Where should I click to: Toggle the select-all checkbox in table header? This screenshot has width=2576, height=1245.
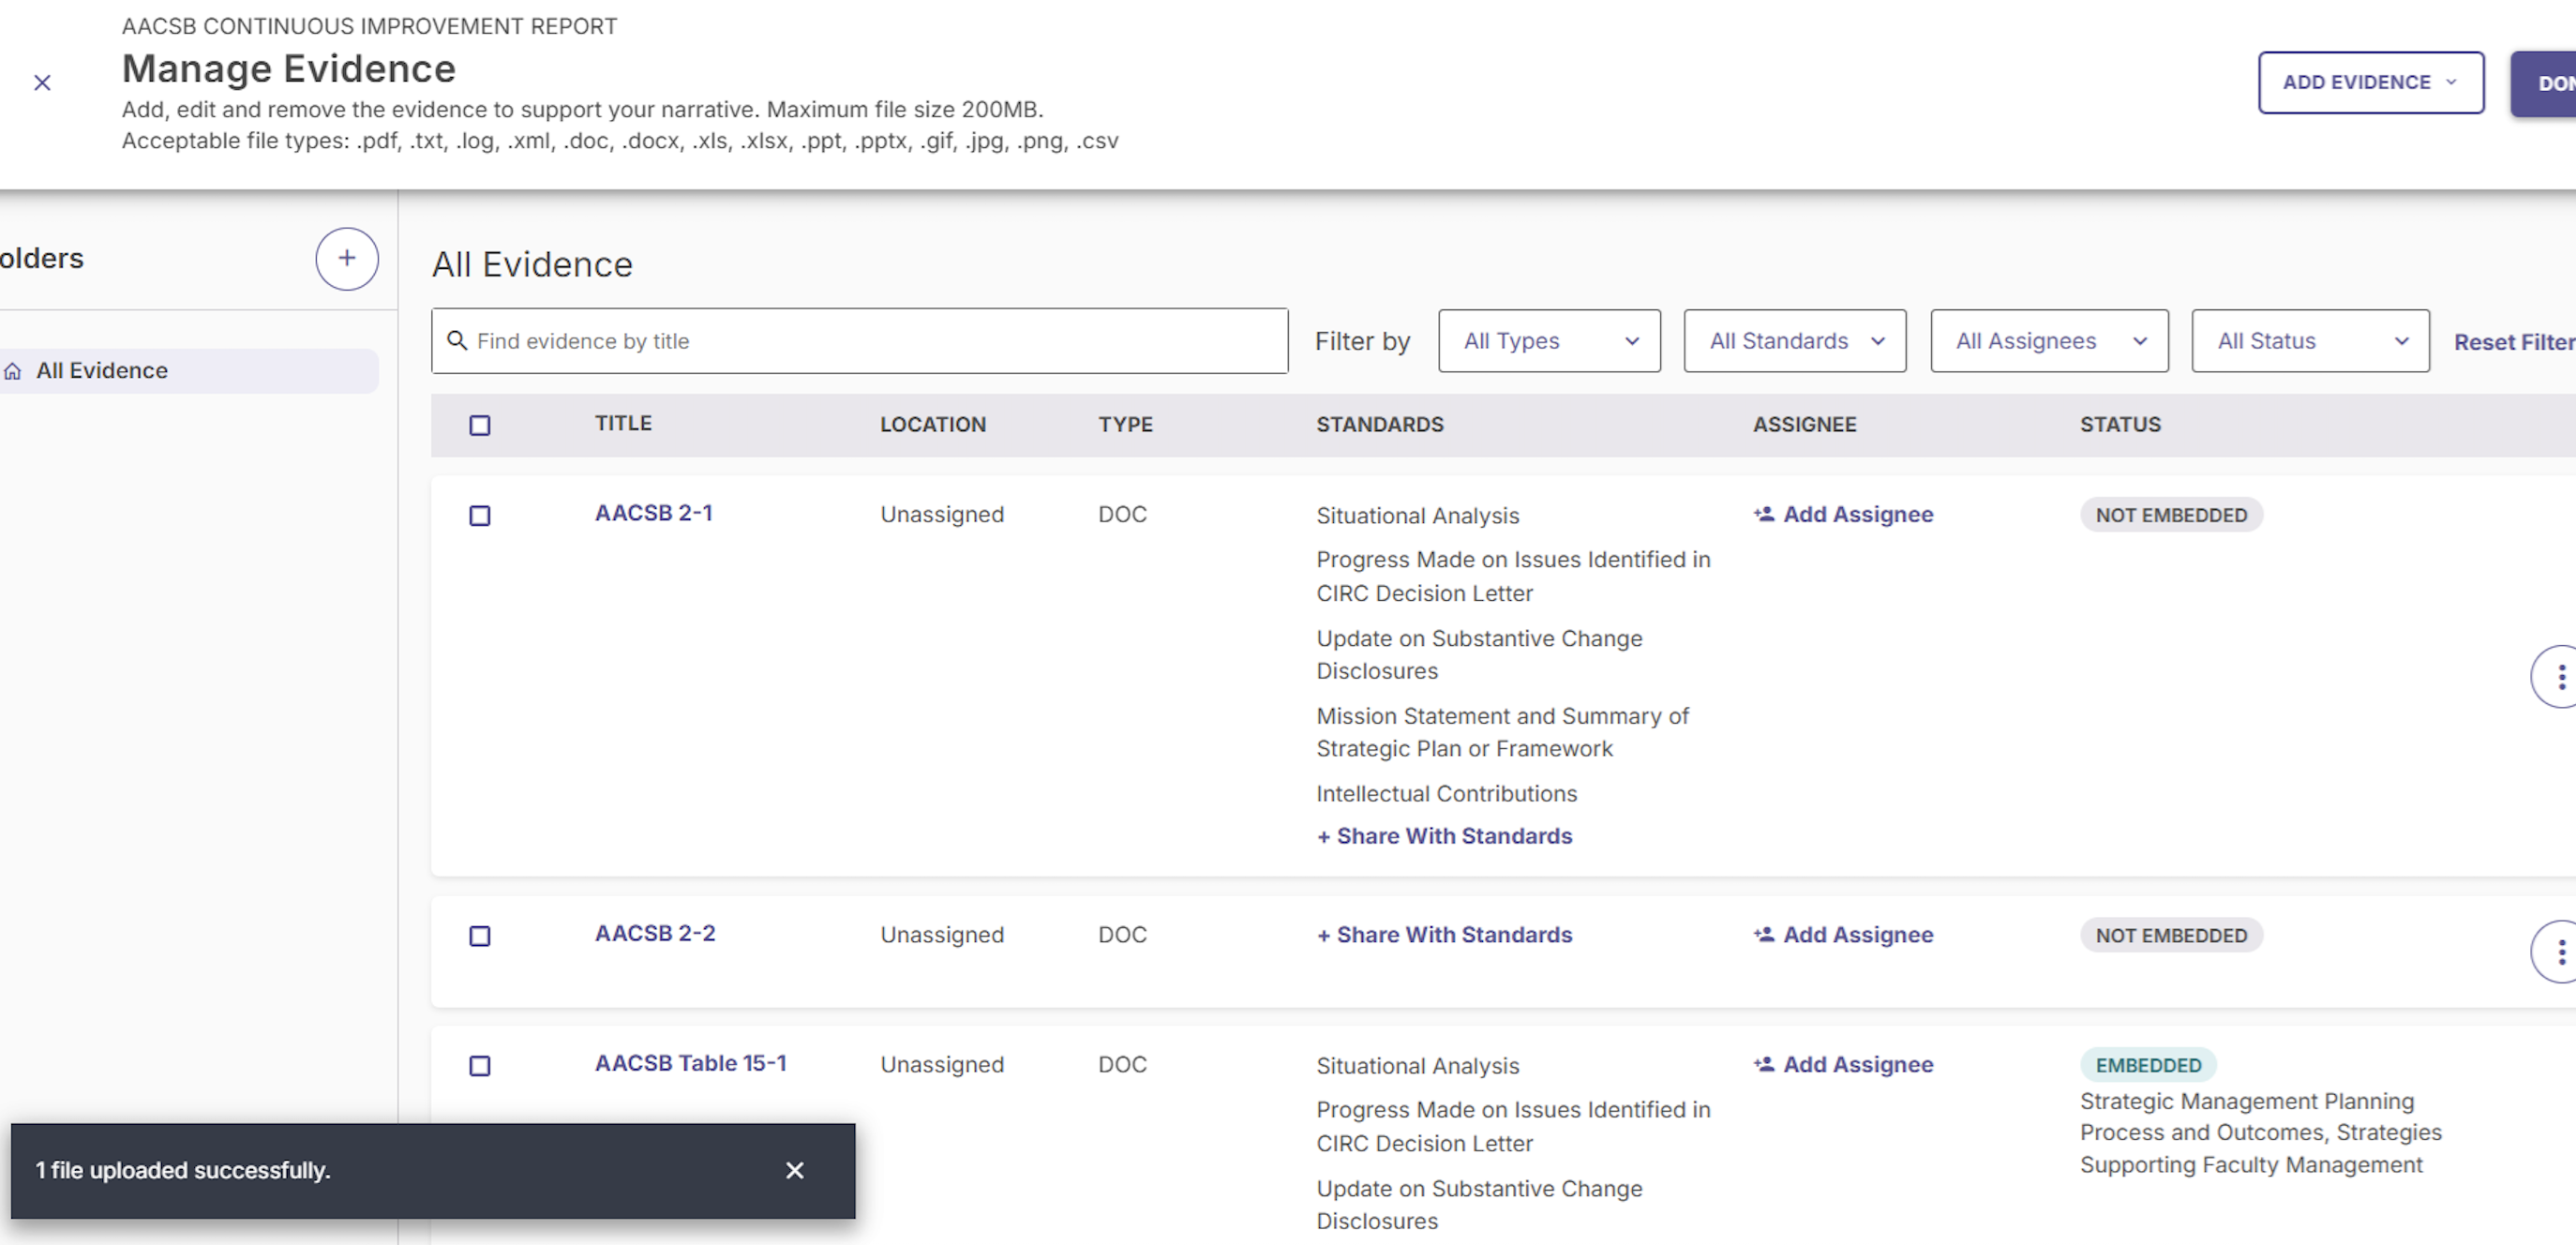[x=480, y=426]
